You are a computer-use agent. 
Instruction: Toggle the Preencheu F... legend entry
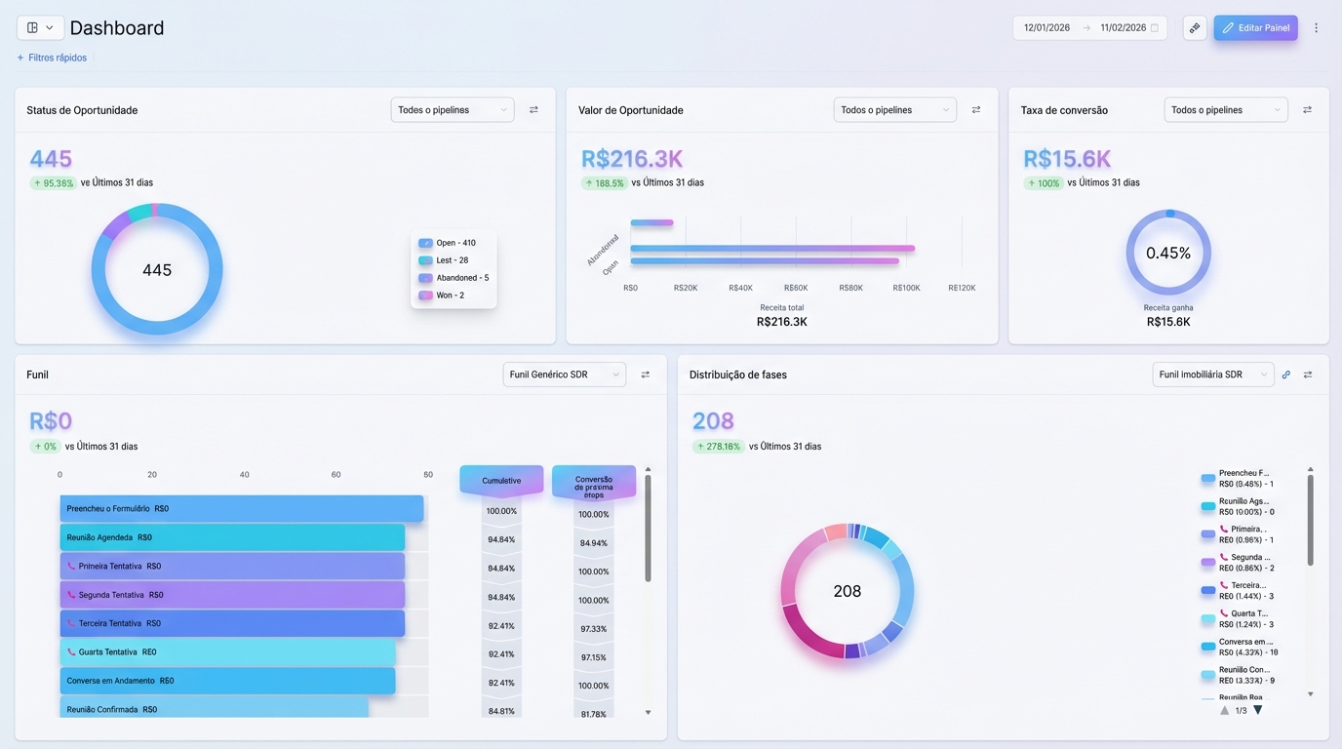click(1238, 479)
